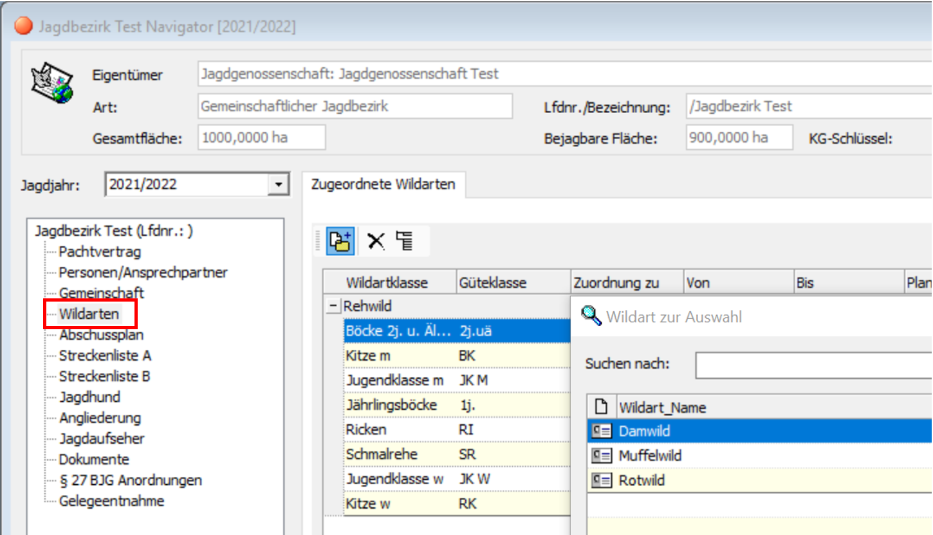Viewport: 933px width, 535px height.
Task: Collapse the Rehwild group
Action: tap(333, 307)
